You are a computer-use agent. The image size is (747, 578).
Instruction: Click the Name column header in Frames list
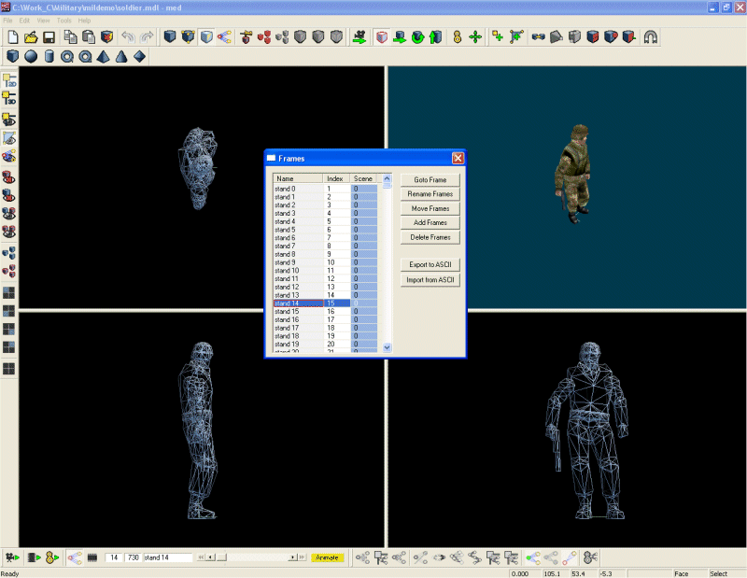298,178
